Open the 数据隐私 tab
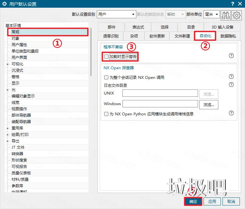This screenshot has width=245, height=209. (228, 36)
